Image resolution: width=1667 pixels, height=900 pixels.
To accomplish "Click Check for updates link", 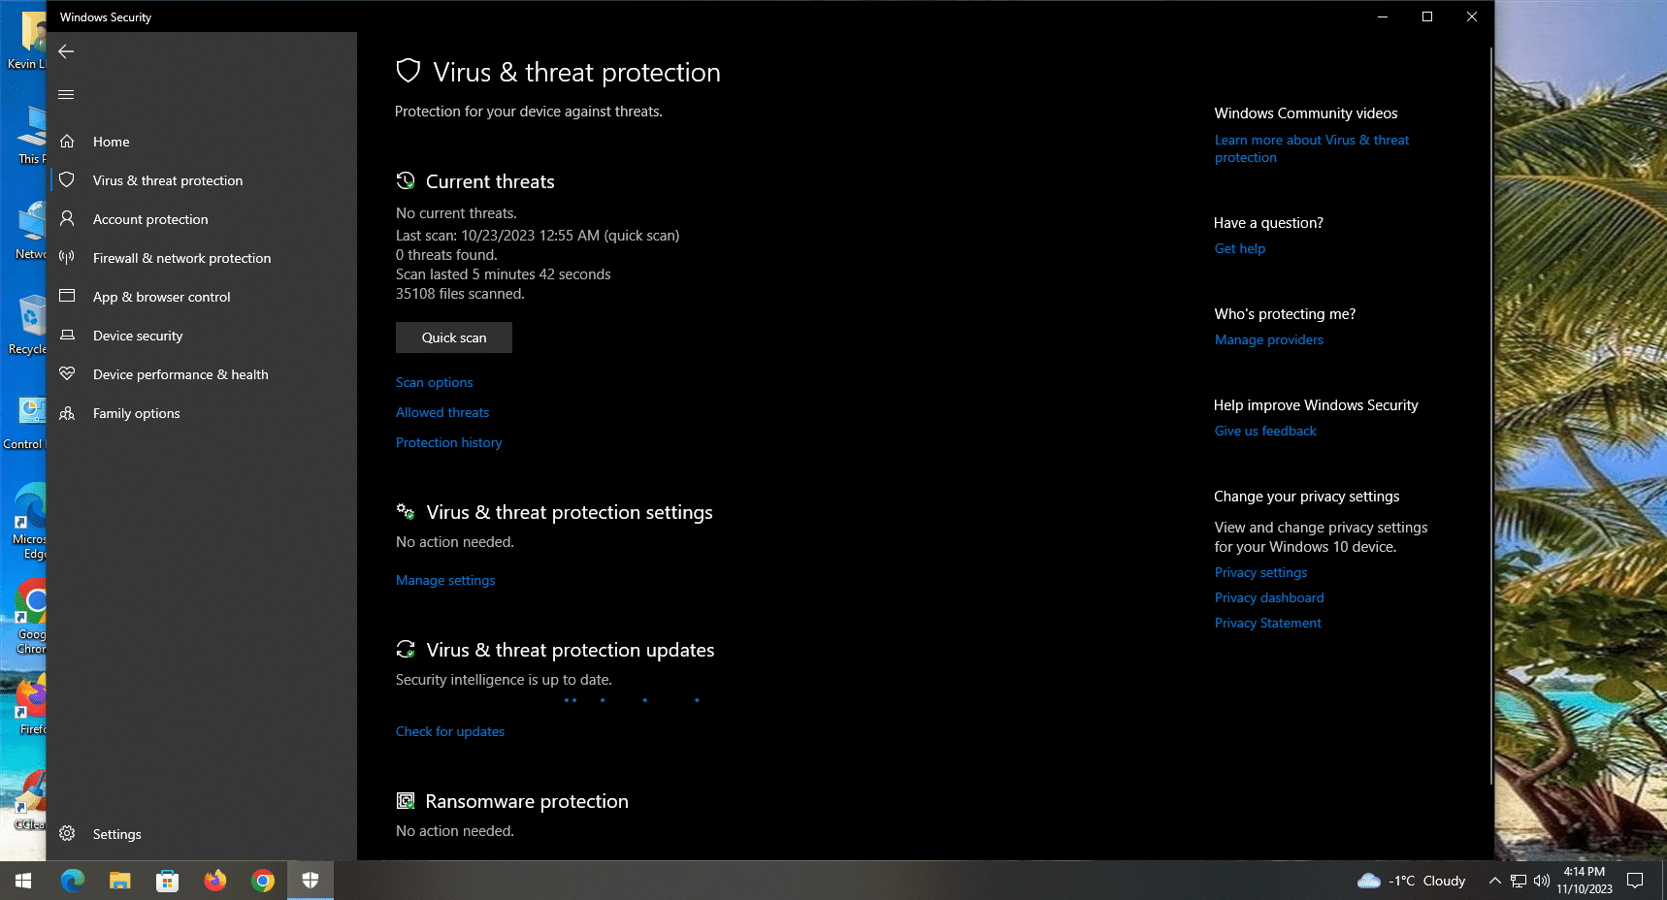I will 450,731.
